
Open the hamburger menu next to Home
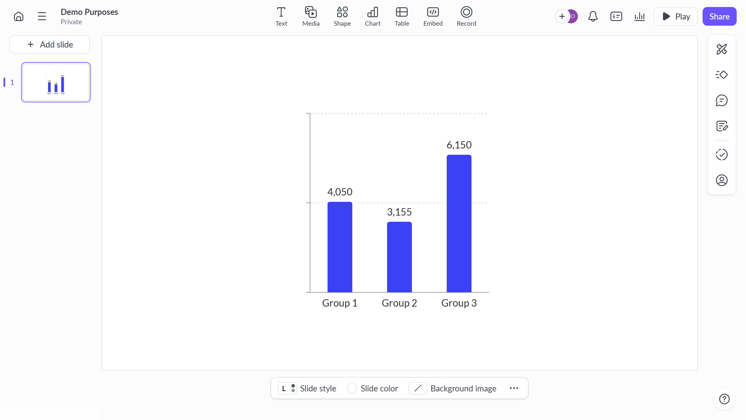42,16
